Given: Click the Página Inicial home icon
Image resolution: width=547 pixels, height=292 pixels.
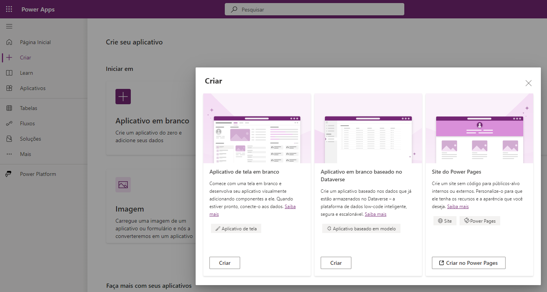Looking at the screenshot, I should 9,42.
